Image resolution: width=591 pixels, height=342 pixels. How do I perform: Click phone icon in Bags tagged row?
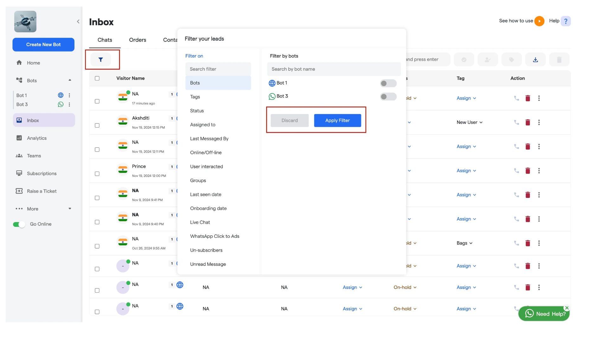coord(517,243)
